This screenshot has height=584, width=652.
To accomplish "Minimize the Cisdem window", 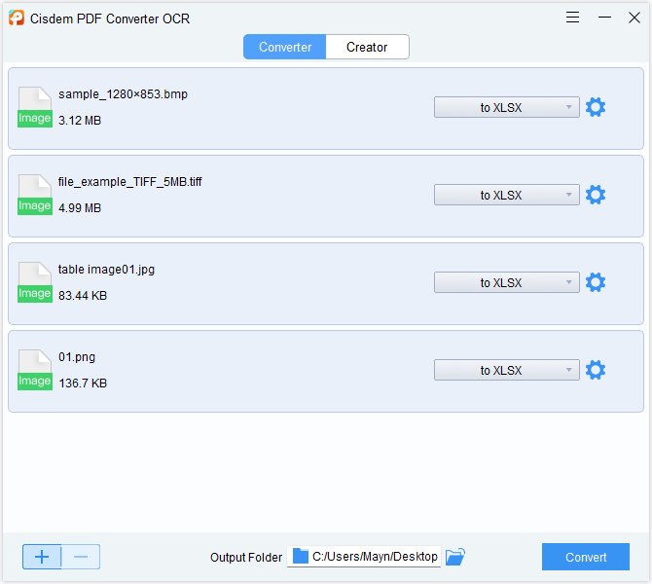I will (604, 18).
